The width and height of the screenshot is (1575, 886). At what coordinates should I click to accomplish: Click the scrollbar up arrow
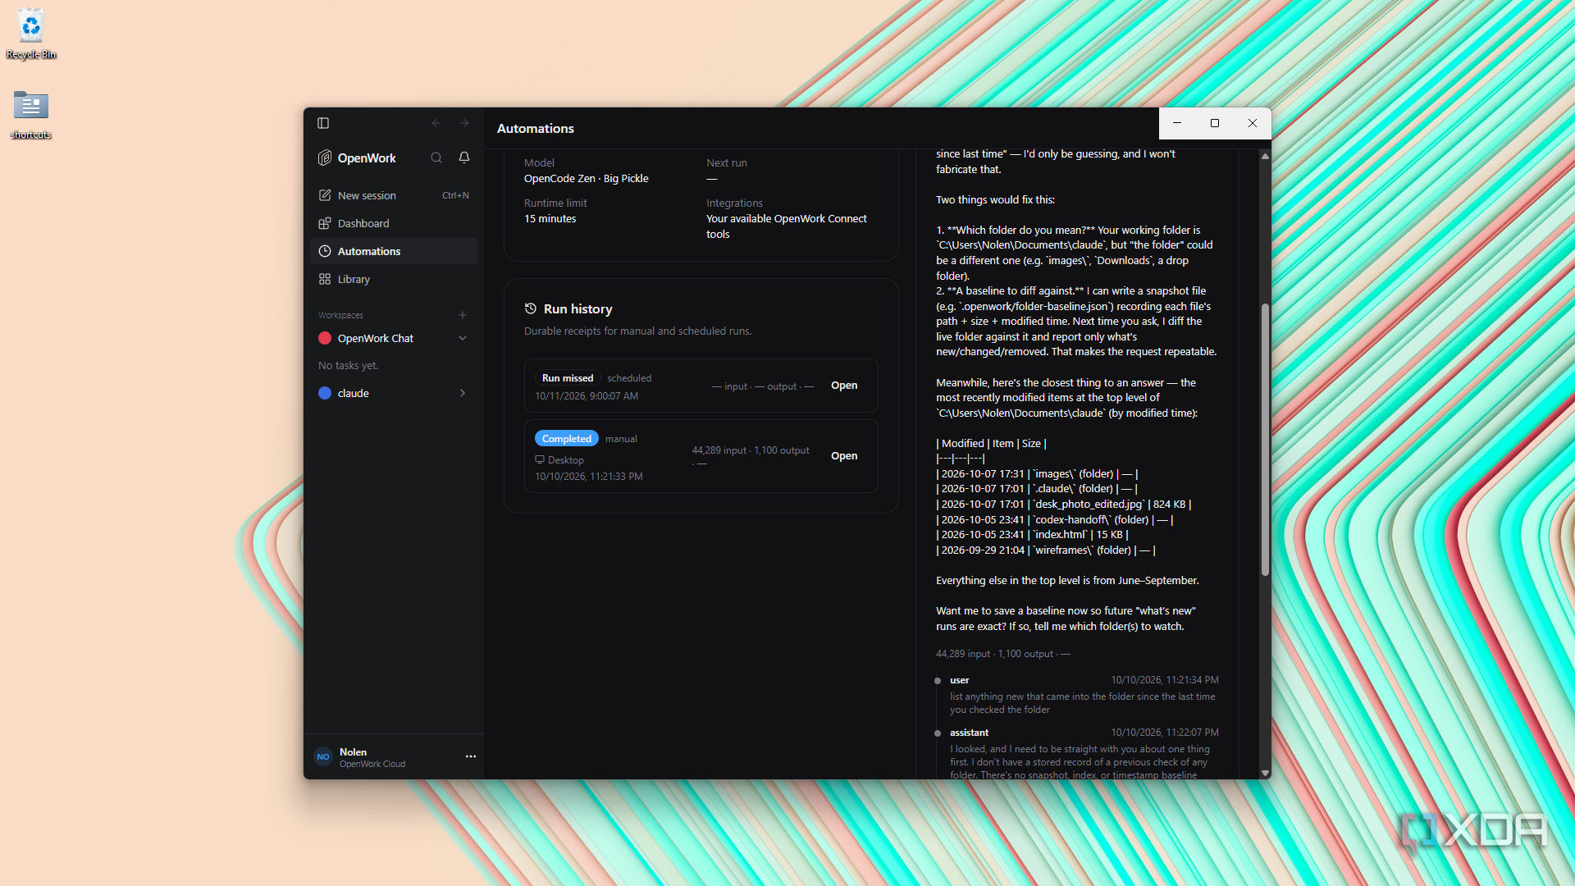[1265, 156]
